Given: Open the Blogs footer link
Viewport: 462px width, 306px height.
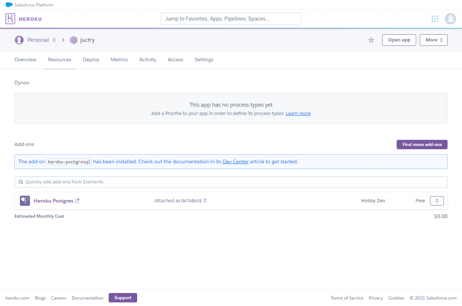Looking at the screenshot, I should coord(40,298).
